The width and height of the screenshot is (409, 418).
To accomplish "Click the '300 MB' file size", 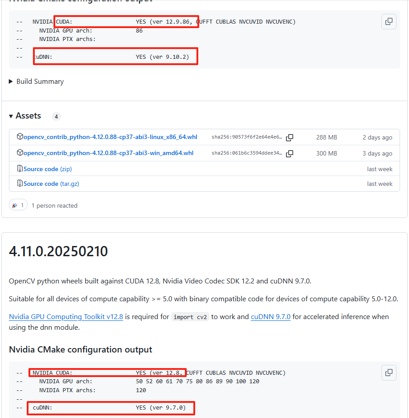I will pyautogui.click(x=327, y=153).
